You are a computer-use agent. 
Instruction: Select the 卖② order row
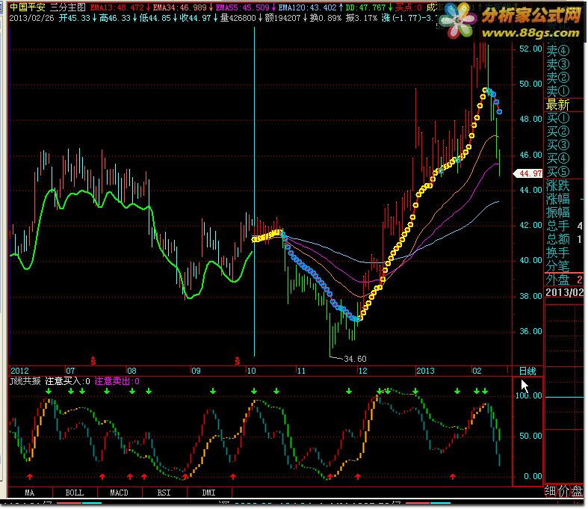[558, 77]
